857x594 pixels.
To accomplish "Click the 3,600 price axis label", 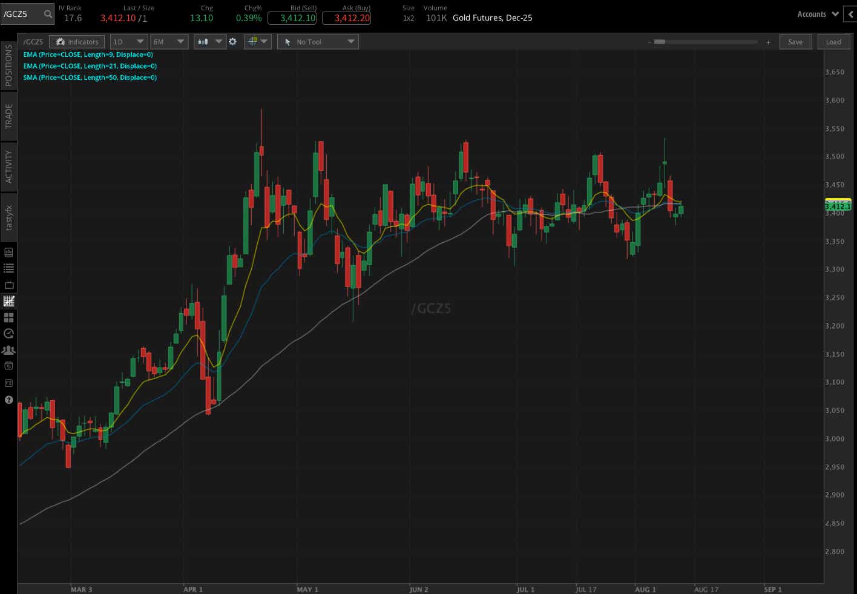I will point(835,101).
